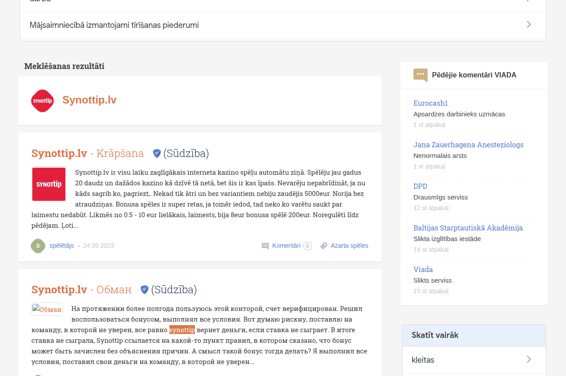Click the date 24.09.2023

click(99, 246)
